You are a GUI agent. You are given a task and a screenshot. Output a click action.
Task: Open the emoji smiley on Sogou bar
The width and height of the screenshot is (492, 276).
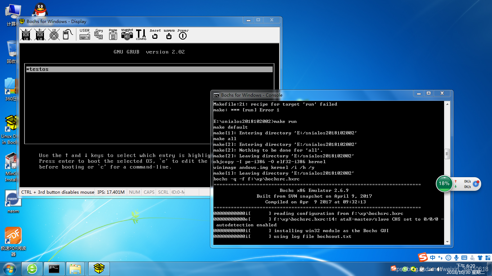[x=448, y=258]
